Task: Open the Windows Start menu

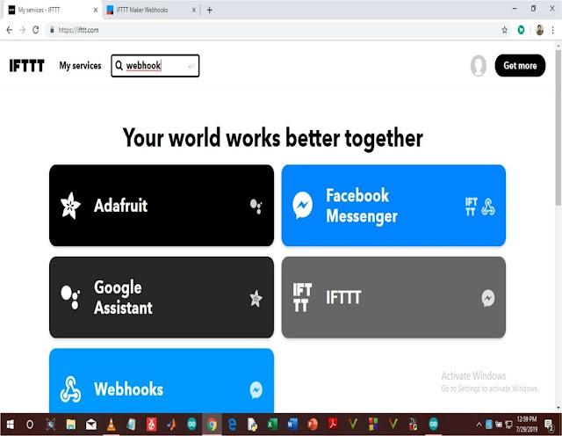Action: (x=10, y=425)
